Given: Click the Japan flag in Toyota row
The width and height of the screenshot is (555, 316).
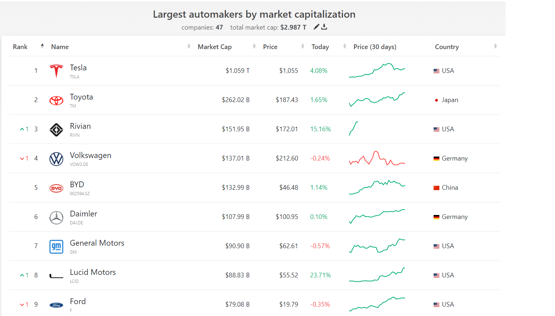Looking at the screenshot, I should [x=436, y=100].
